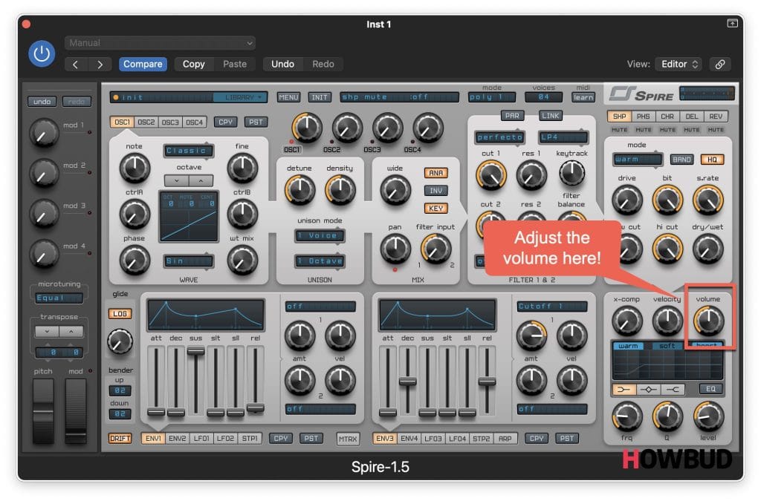761x501 pixels.
Task: Go to previous preset with left arrow
Action: point(75,64)
